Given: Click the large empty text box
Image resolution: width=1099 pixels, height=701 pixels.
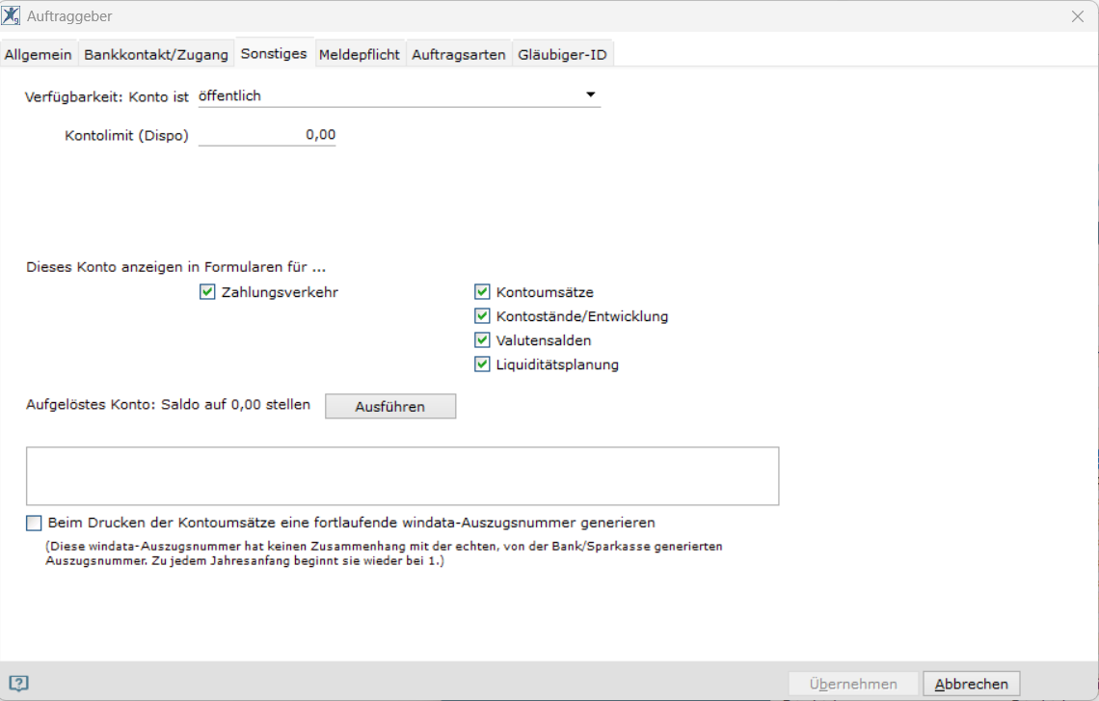Looking at the screenshot, I should [402, 476].
